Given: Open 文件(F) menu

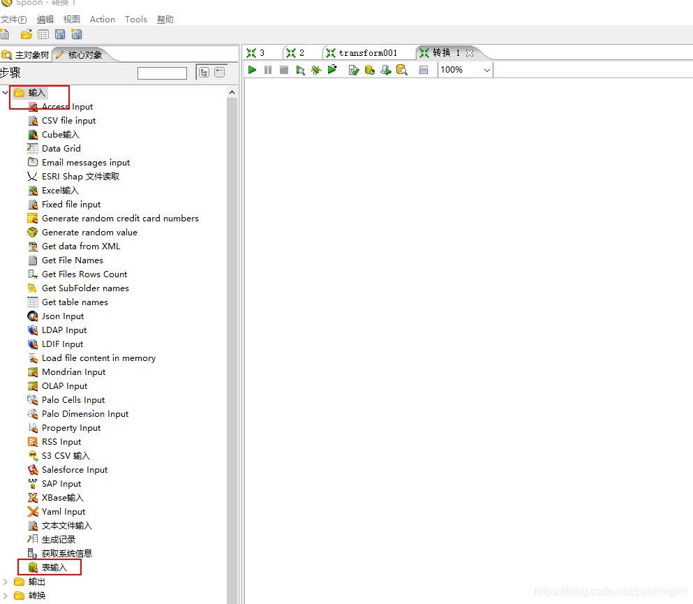Looking at the screenshot, I should pos(14,20).
